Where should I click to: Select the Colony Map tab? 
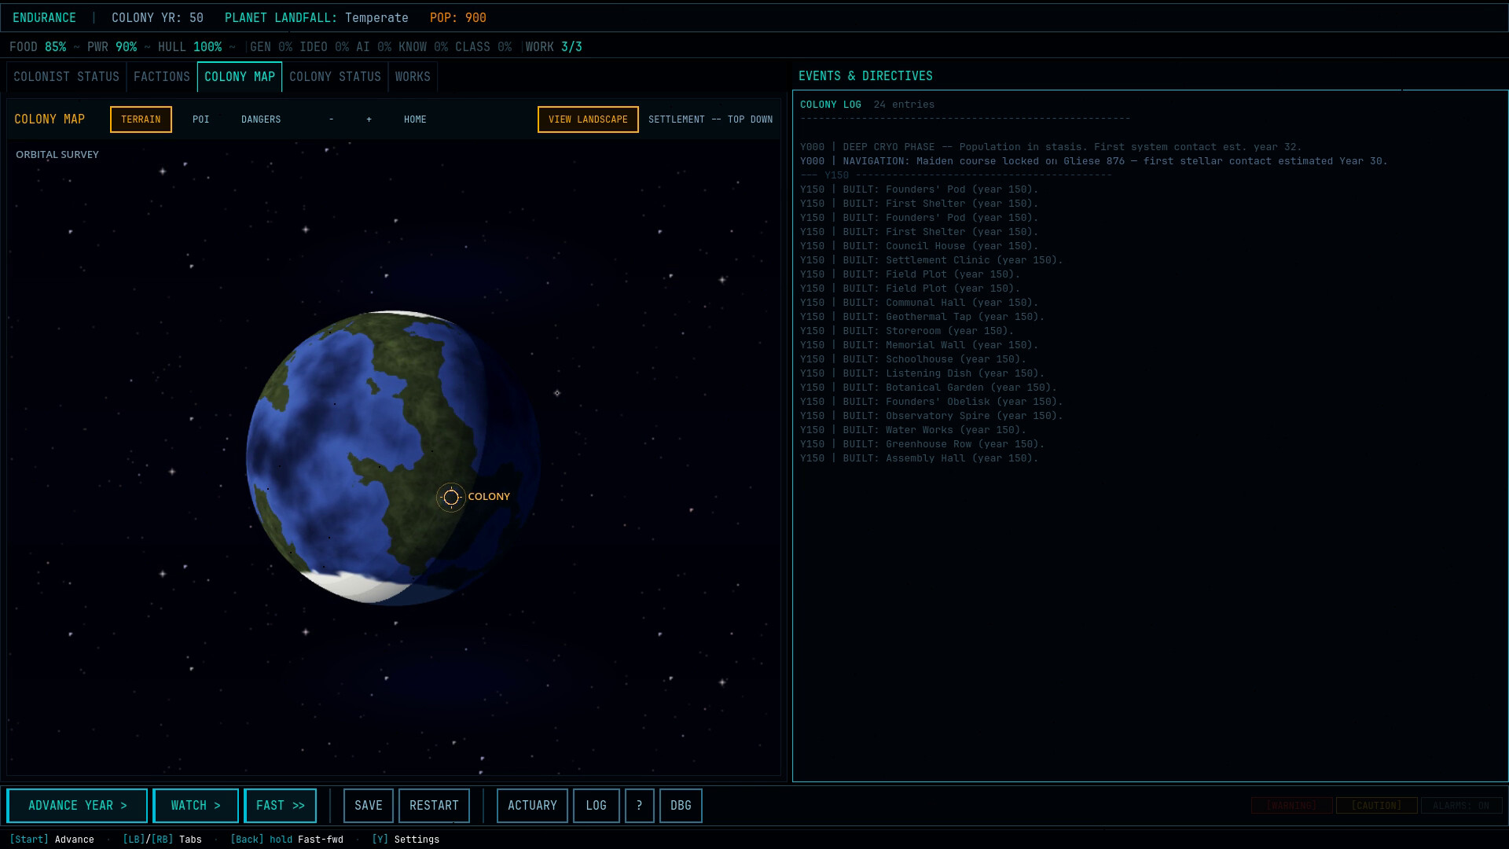[x=240, y=77]
